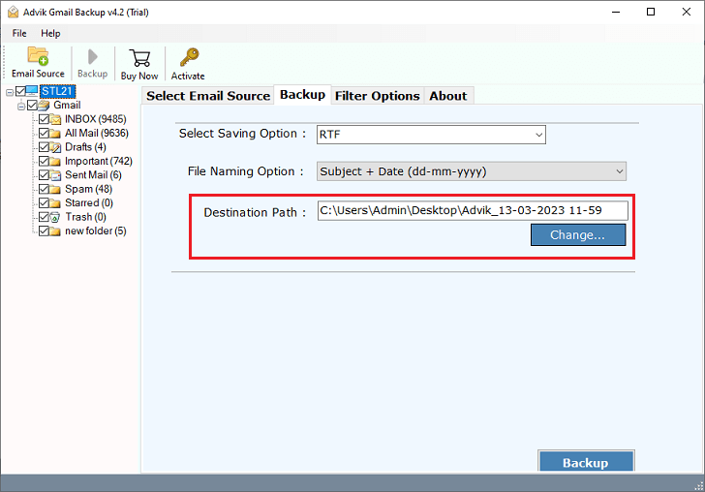Click the window resize grip
The height and width of the screenshot is (492, 705).
[699, 486]
